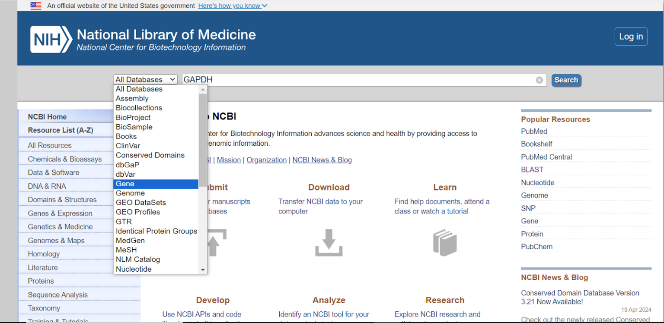Open the PubMed popular resource link

click(534, 131)
